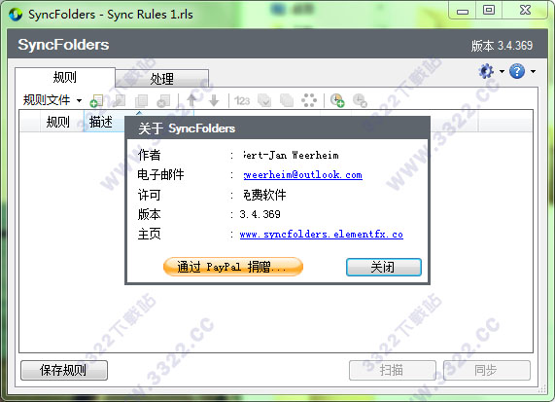Click the Jan Weerheim author name
555x402 pixels.
(x=291, y=156)
